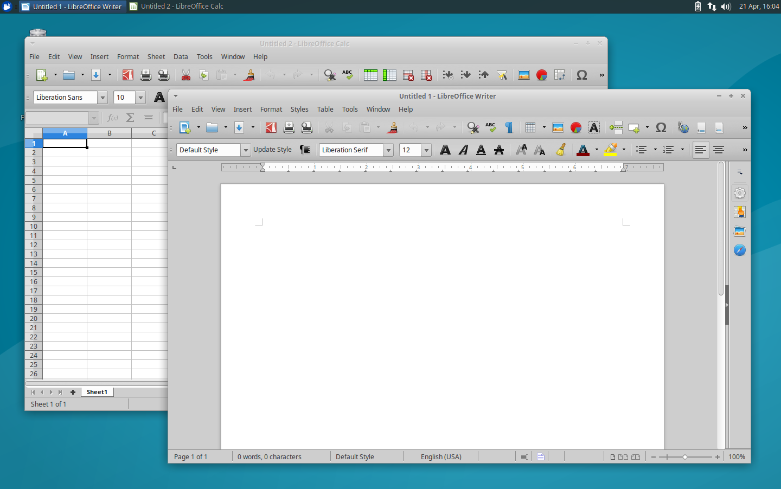Click the zoom slider in Writer status bar

point(685,457)
